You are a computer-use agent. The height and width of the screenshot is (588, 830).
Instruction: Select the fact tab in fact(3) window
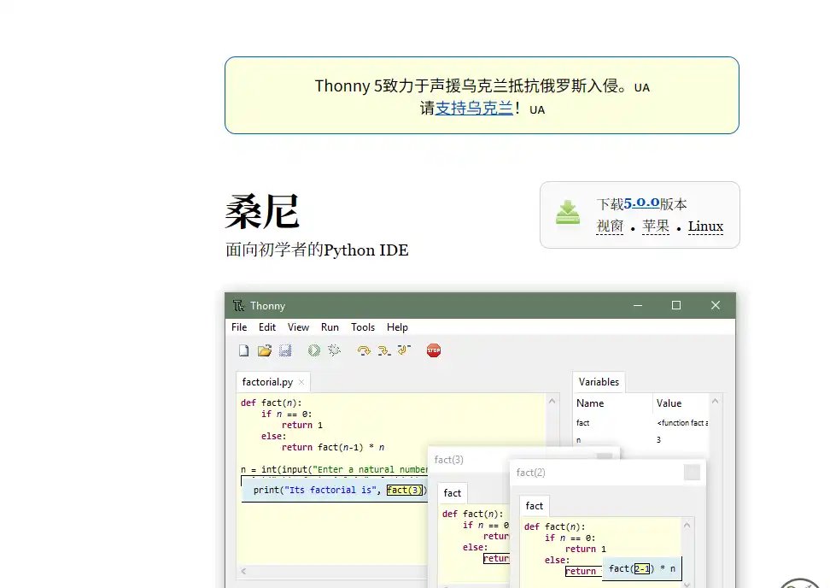coord(452,493)
